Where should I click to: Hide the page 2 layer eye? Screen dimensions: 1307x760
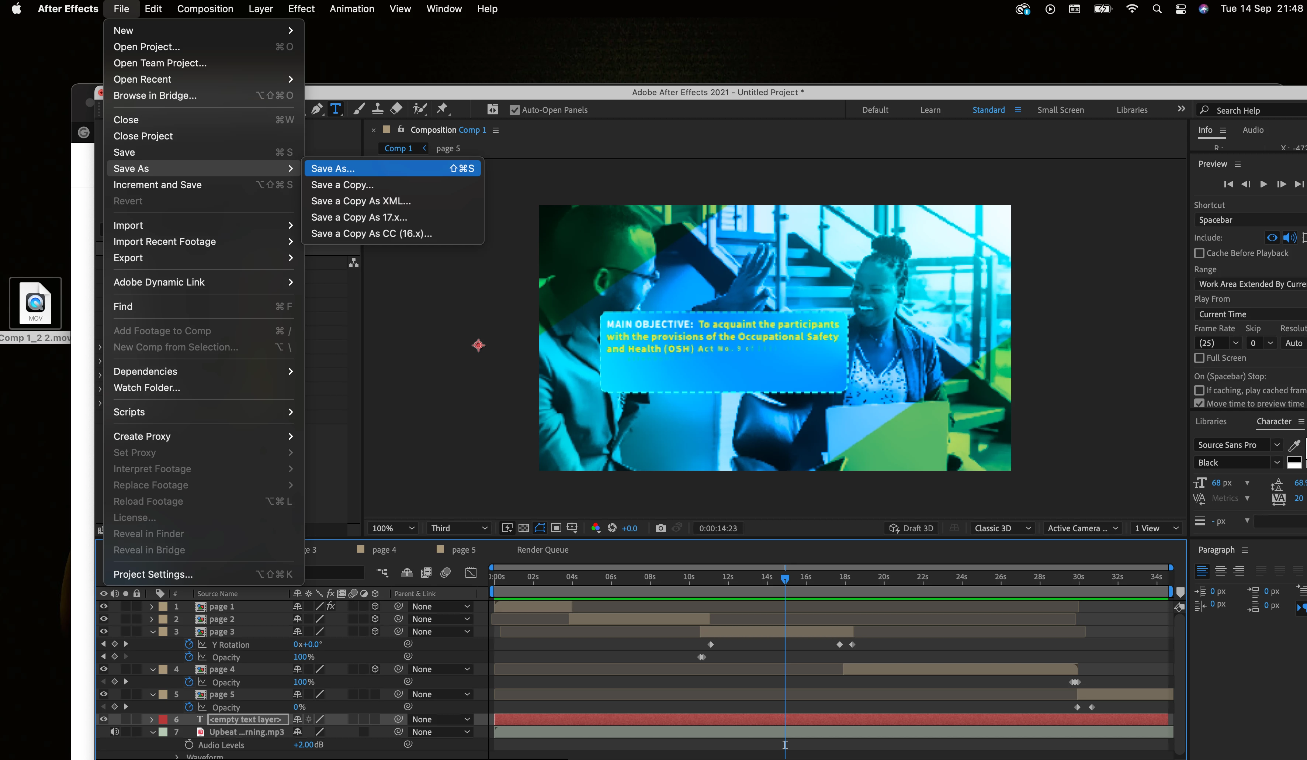point(103,619)
